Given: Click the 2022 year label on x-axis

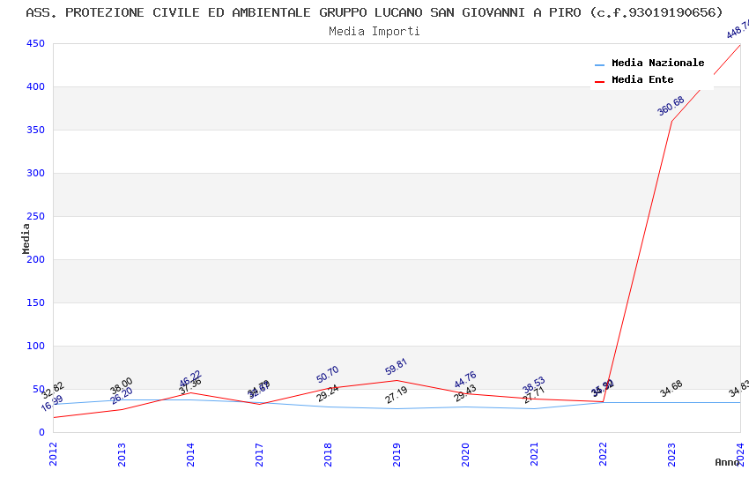Looking at the screenshot, I should pyautogui.click(x=603, y=454).
